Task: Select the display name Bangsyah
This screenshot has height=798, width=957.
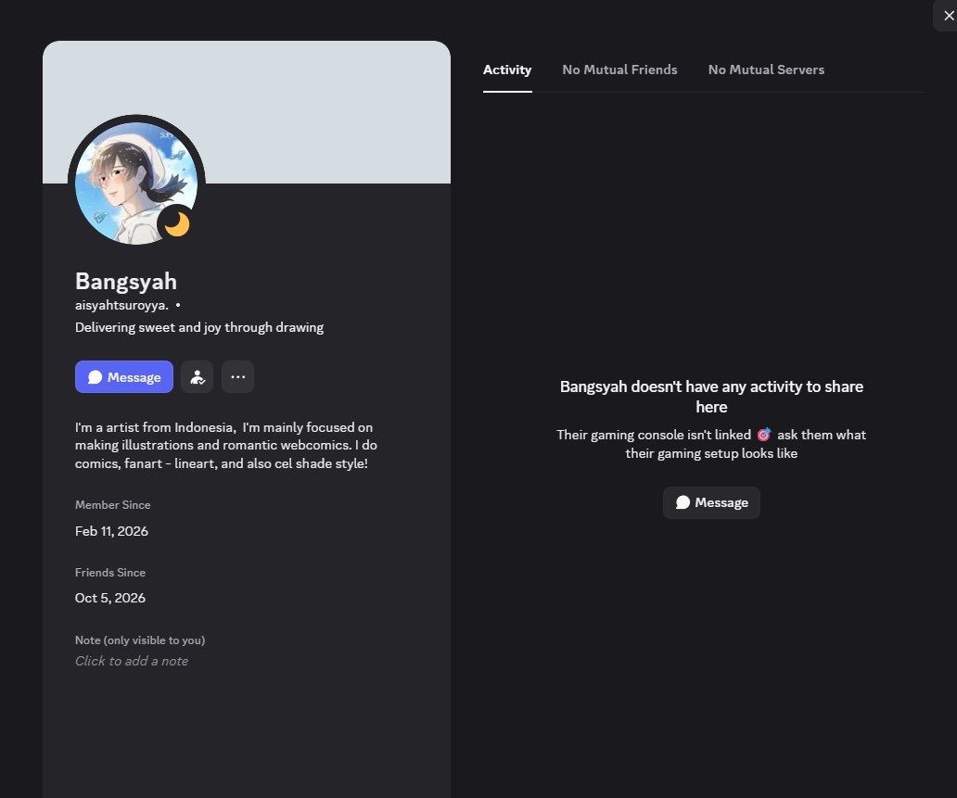Action: click(126, 281)
